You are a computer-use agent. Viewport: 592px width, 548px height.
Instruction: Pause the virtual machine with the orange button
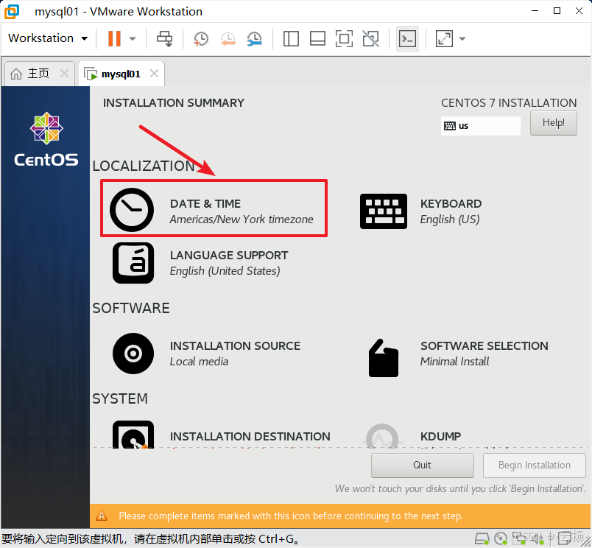(x=114, y=38)
